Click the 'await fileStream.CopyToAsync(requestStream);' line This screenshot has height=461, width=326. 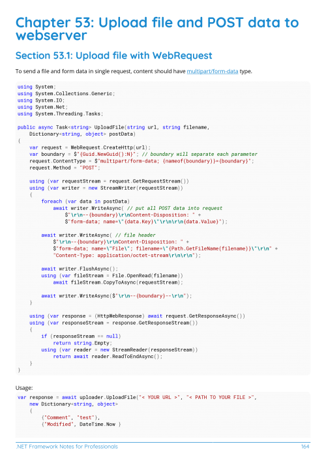tap(118, 282)
